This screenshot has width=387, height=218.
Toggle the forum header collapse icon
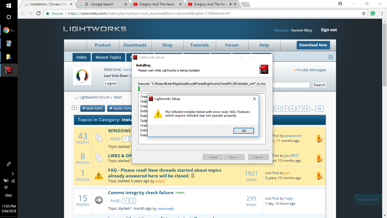pos(331,57)
